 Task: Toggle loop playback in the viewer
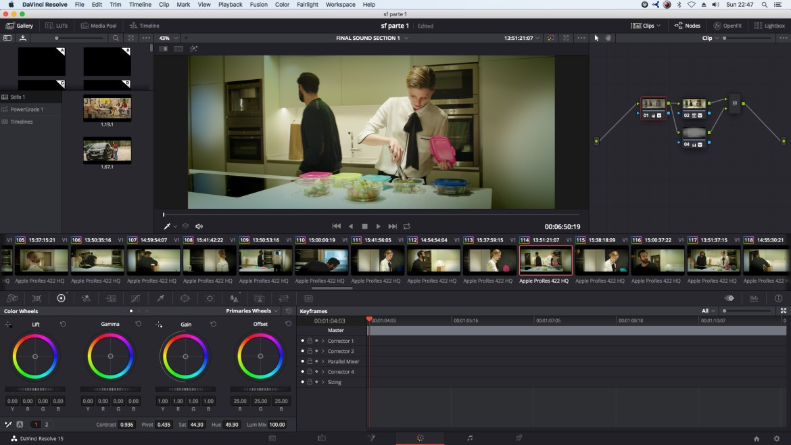click(406, 227)
